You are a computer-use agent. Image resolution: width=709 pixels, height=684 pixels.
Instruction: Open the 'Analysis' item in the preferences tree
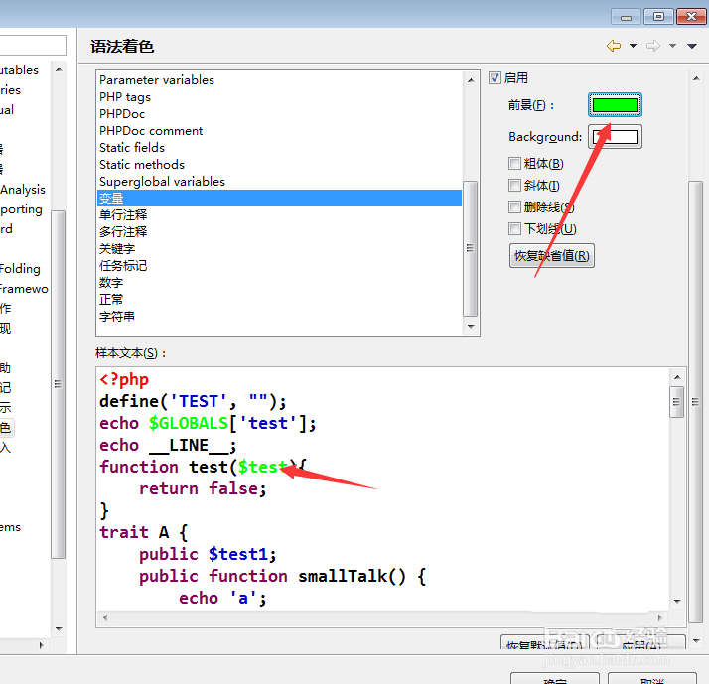(x=23, y=190)
